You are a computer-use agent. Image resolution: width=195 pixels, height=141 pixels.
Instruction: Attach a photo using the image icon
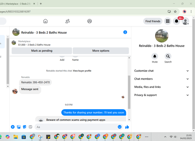(x=19, y=127)
